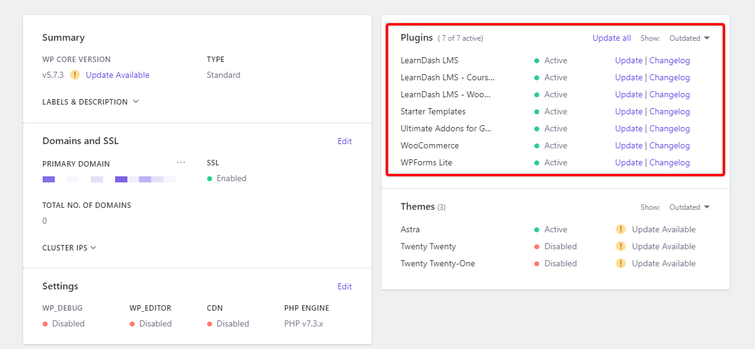Edit the Domains and SSL section
This screenshot has height=349, width=755.
click(345, 141)
